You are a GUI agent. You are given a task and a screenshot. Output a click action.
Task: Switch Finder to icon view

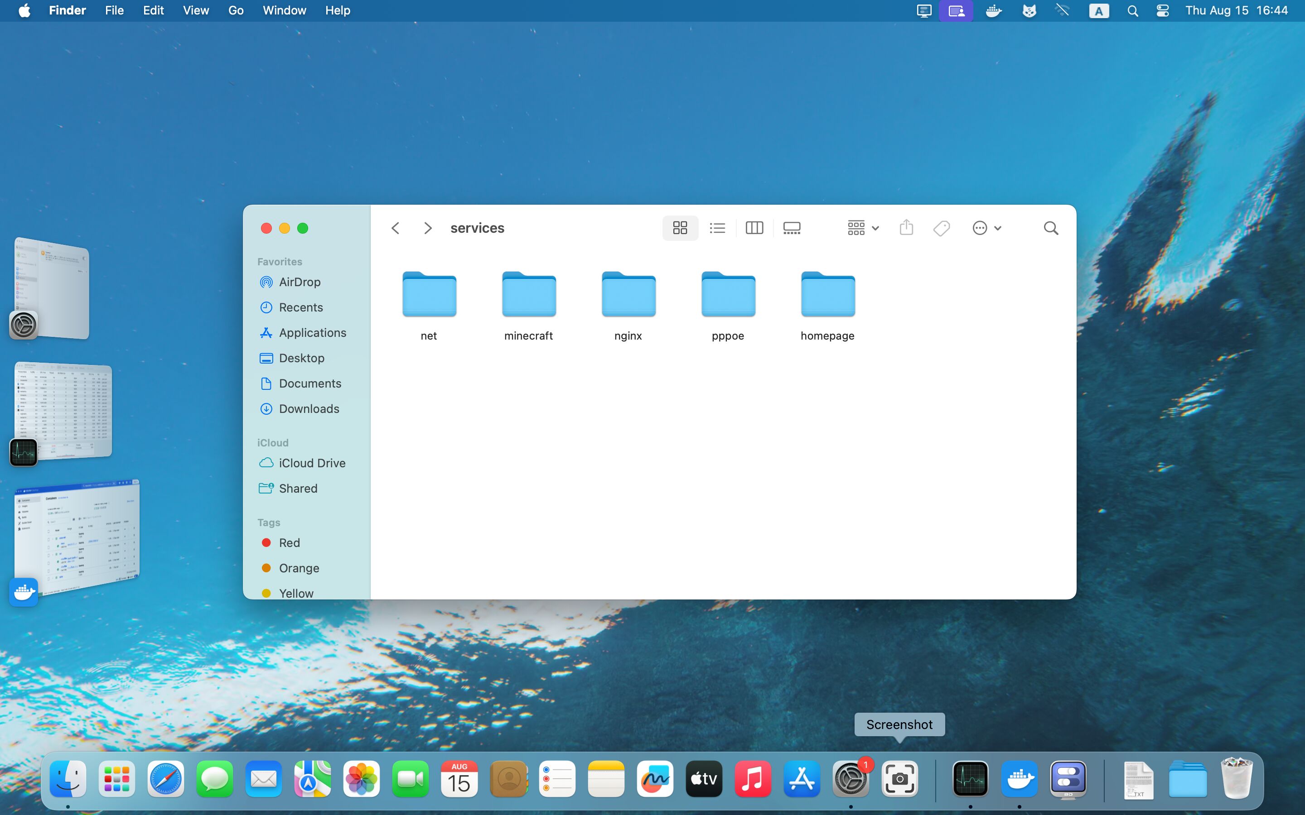coord(680,228)
